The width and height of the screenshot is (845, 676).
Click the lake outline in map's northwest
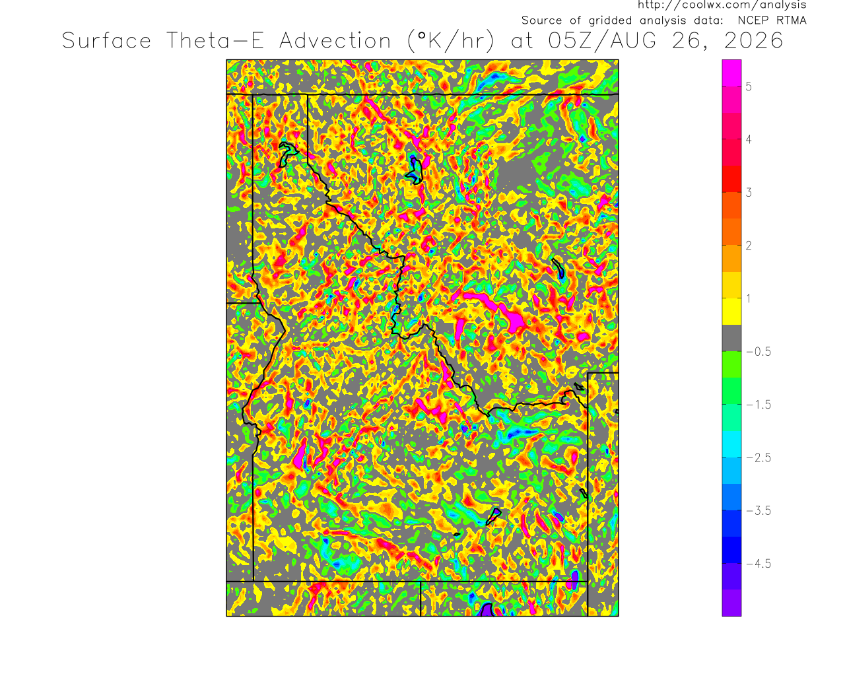point(287,154)
